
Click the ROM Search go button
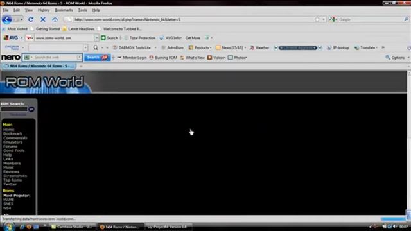coord(31,109)
